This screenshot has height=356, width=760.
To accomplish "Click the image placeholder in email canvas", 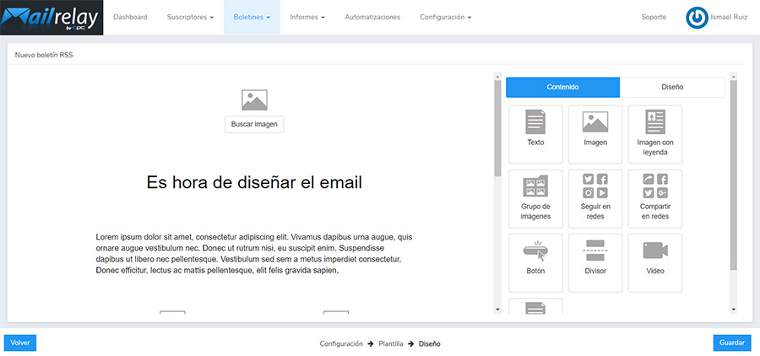I will 254,100.
